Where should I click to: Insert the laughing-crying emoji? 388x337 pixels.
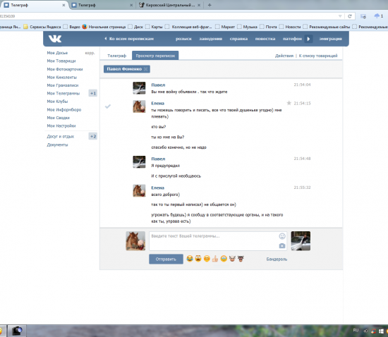pyautogui.click(x=190, y=259)
